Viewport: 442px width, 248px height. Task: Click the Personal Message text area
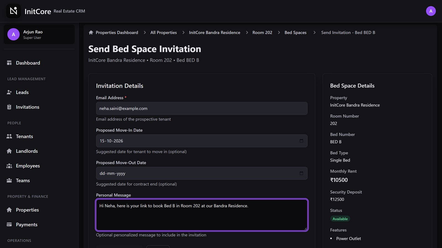(x=202, y=215)
